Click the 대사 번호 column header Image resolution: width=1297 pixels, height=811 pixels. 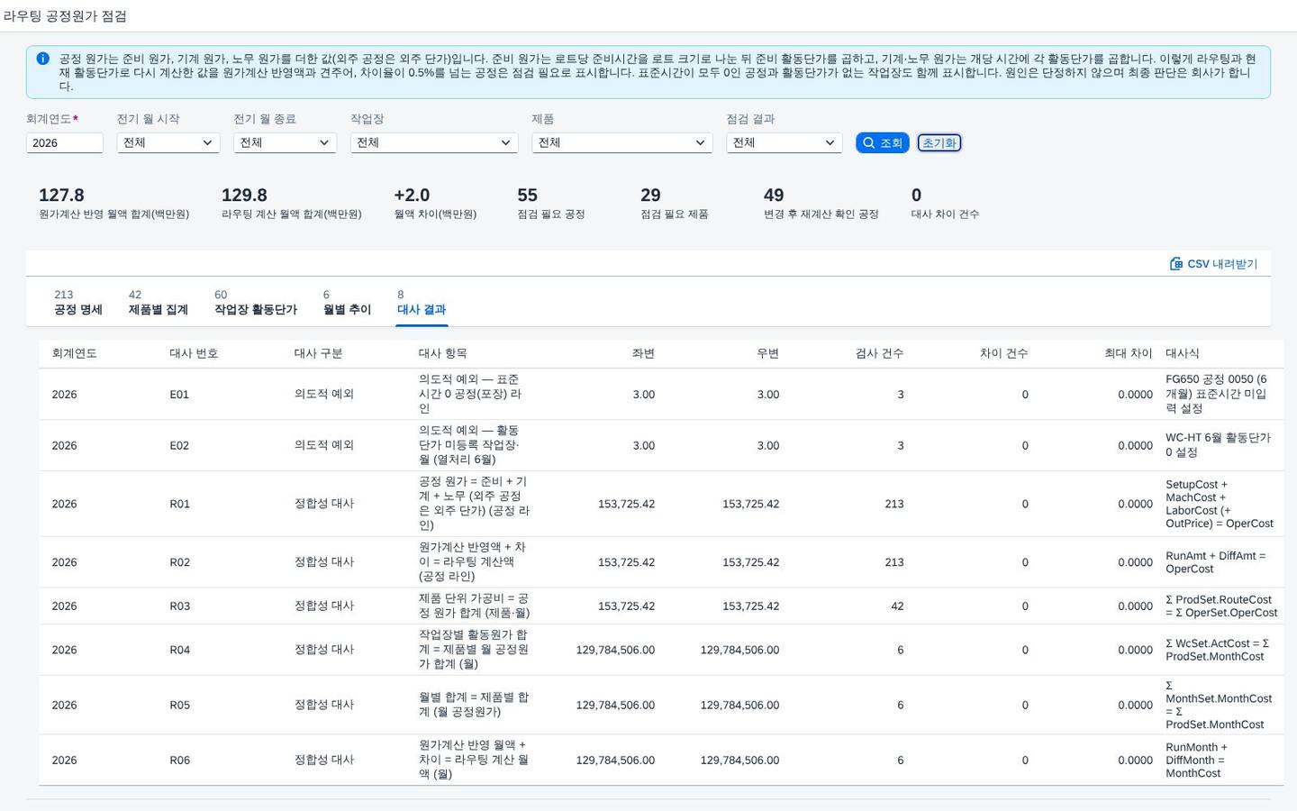point(194,353)
